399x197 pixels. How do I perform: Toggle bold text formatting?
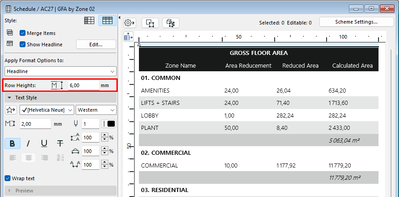[x=12, y=144]
